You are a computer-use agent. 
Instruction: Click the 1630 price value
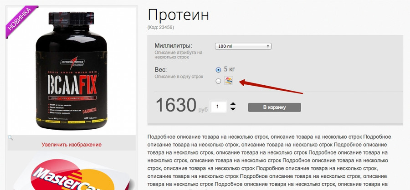pyautogui.click(x=176, y=105)
